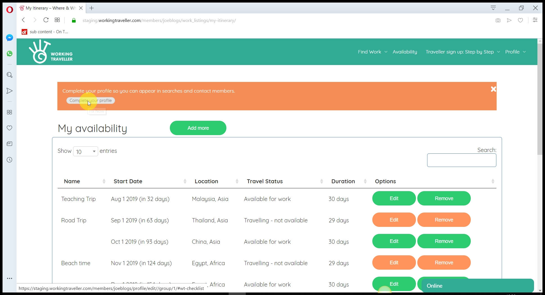Open the Speed Dial grid icon in sidebar

pos(10,112)
